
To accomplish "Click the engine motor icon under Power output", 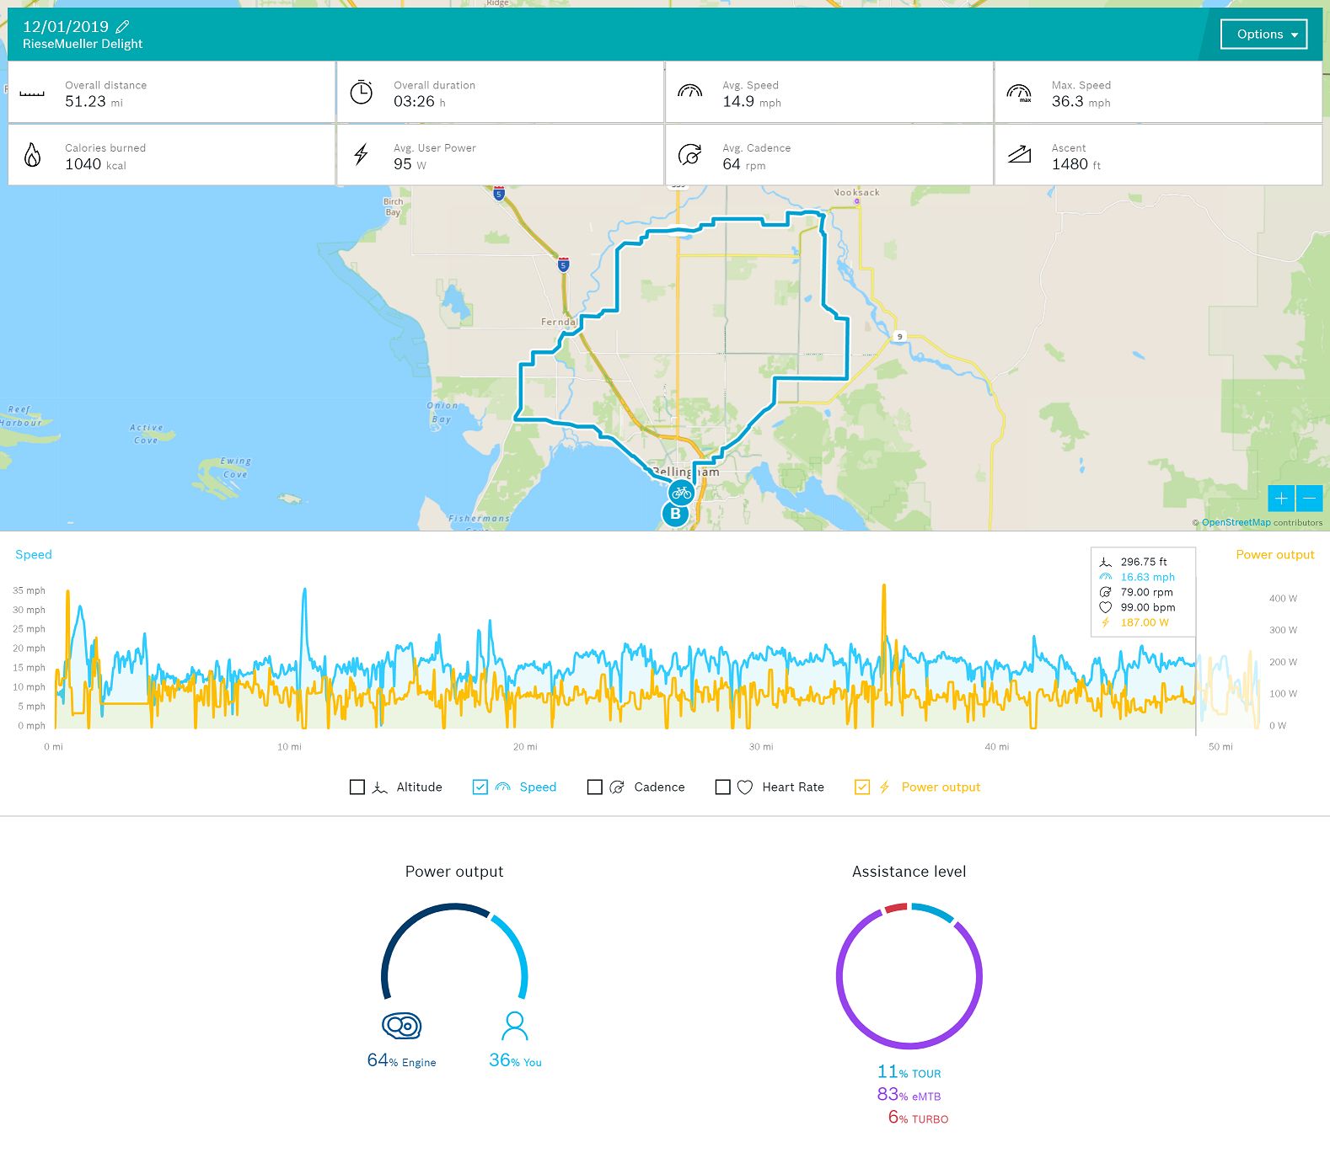I will [401, 1026].
